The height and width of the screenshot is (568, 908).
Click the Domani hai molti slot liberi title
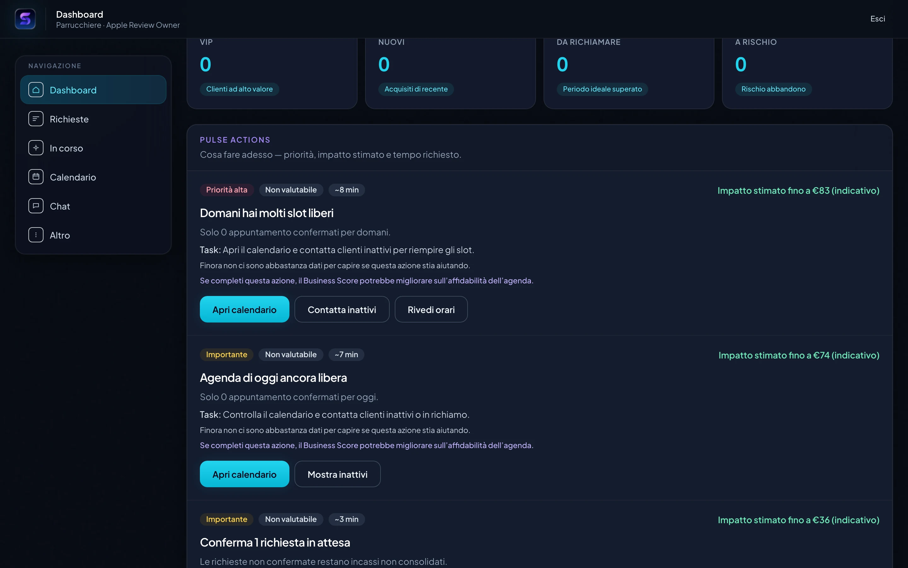pos(267,213)
